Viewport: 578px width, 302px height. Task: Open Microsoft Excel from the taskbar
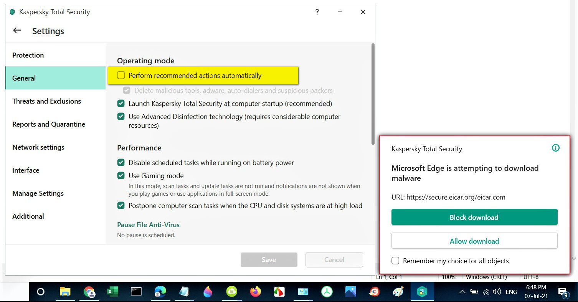(112, 292)
